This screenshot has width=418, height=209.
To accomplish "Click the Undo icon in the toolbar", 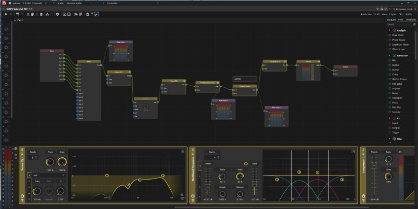I will [x=17, y=14].
